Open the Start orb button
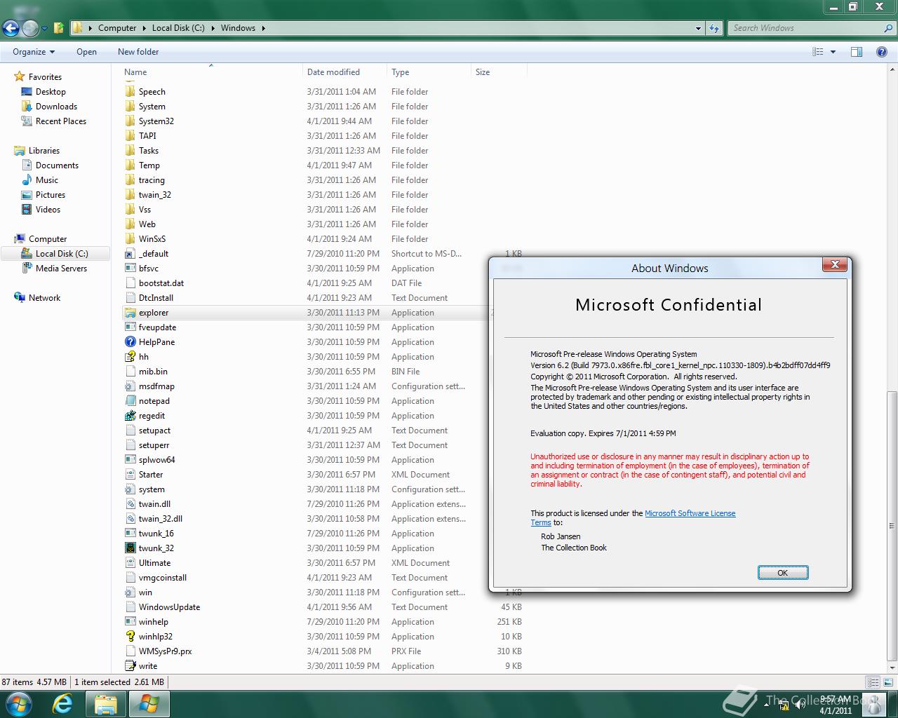This screenshot has height=718, width=898. [x=18, y=704]
